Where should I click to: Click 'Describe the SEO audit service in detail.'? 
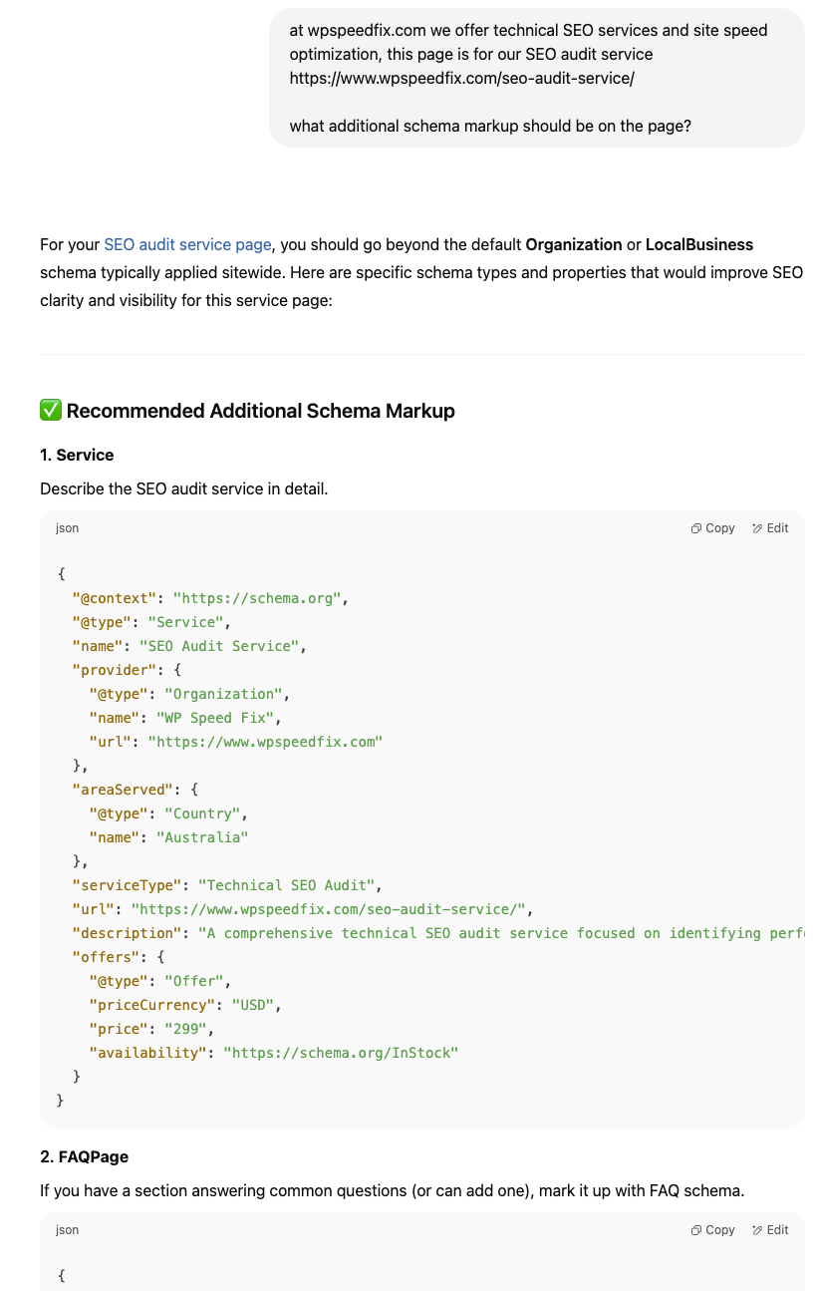point(184,488)
